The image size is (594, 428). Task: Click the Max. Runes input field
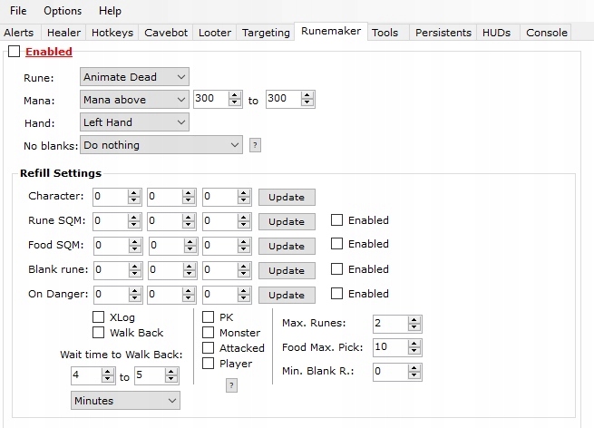(391, 324)
